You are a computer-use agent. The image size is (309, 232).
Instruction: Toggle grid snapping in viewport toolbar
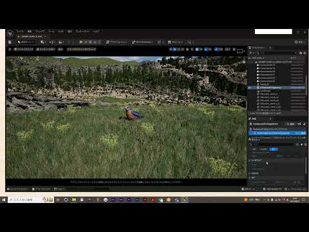pyautogui.click(x=197, y=49)
